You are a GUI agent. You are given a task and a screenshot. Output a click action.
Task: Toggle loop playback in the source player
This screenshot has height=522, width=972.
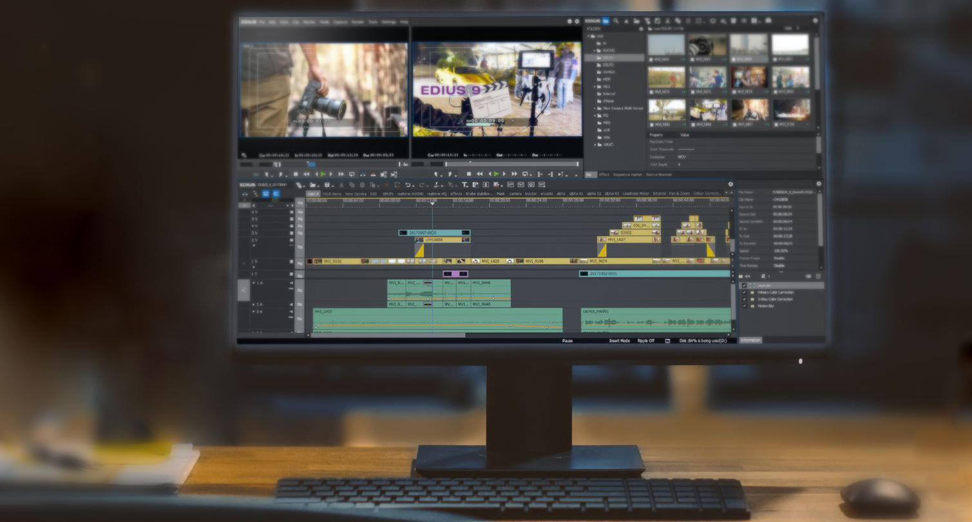pos(352,174)
